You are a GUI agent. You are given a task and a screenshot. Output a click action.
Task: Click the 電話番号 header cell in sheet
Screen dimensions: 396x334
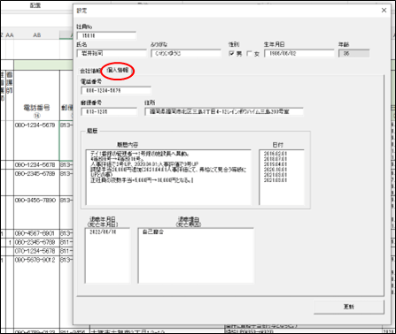(x=36, y=95)
